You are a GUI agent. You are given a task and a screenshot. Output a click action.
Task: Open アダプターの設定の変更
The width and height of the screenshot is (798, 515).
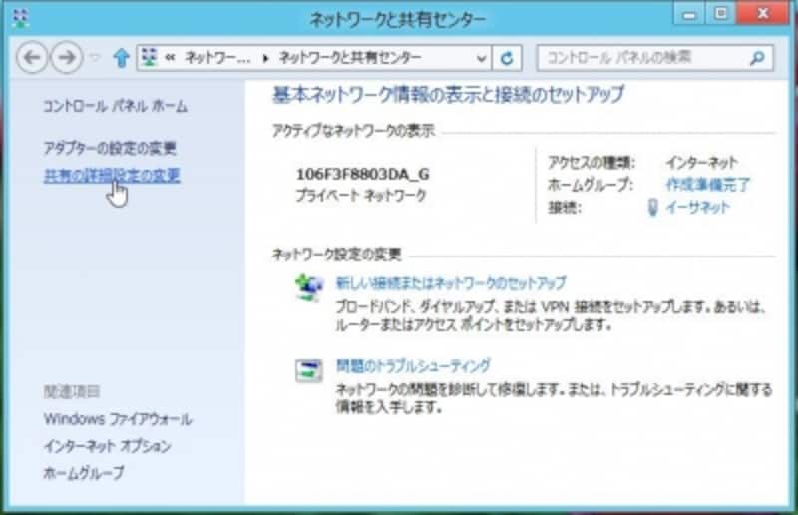[x=110, y=149]
